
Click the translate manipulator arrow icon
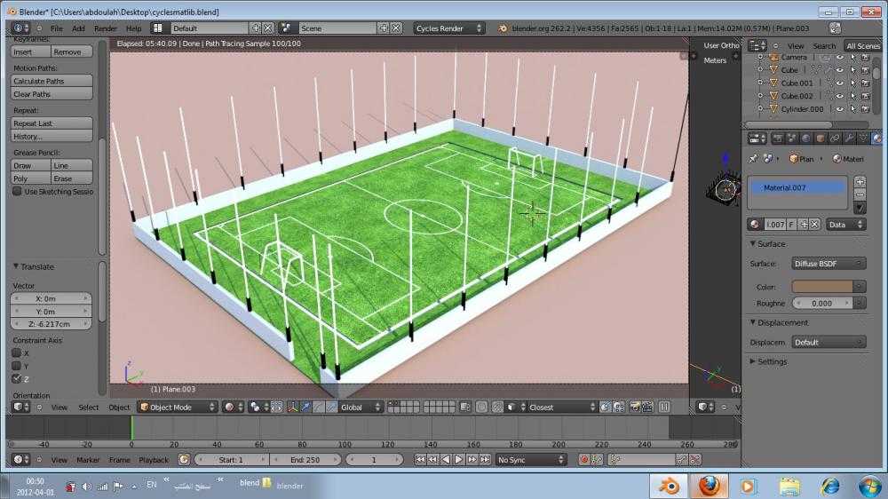click(x=305, y=407)
